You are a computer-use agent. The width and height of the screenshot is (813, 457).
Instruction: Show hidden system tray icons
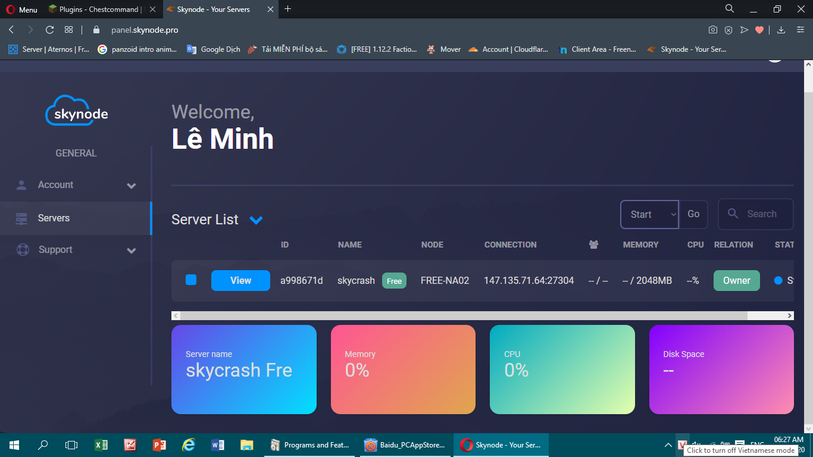click(x=668, y=445)
